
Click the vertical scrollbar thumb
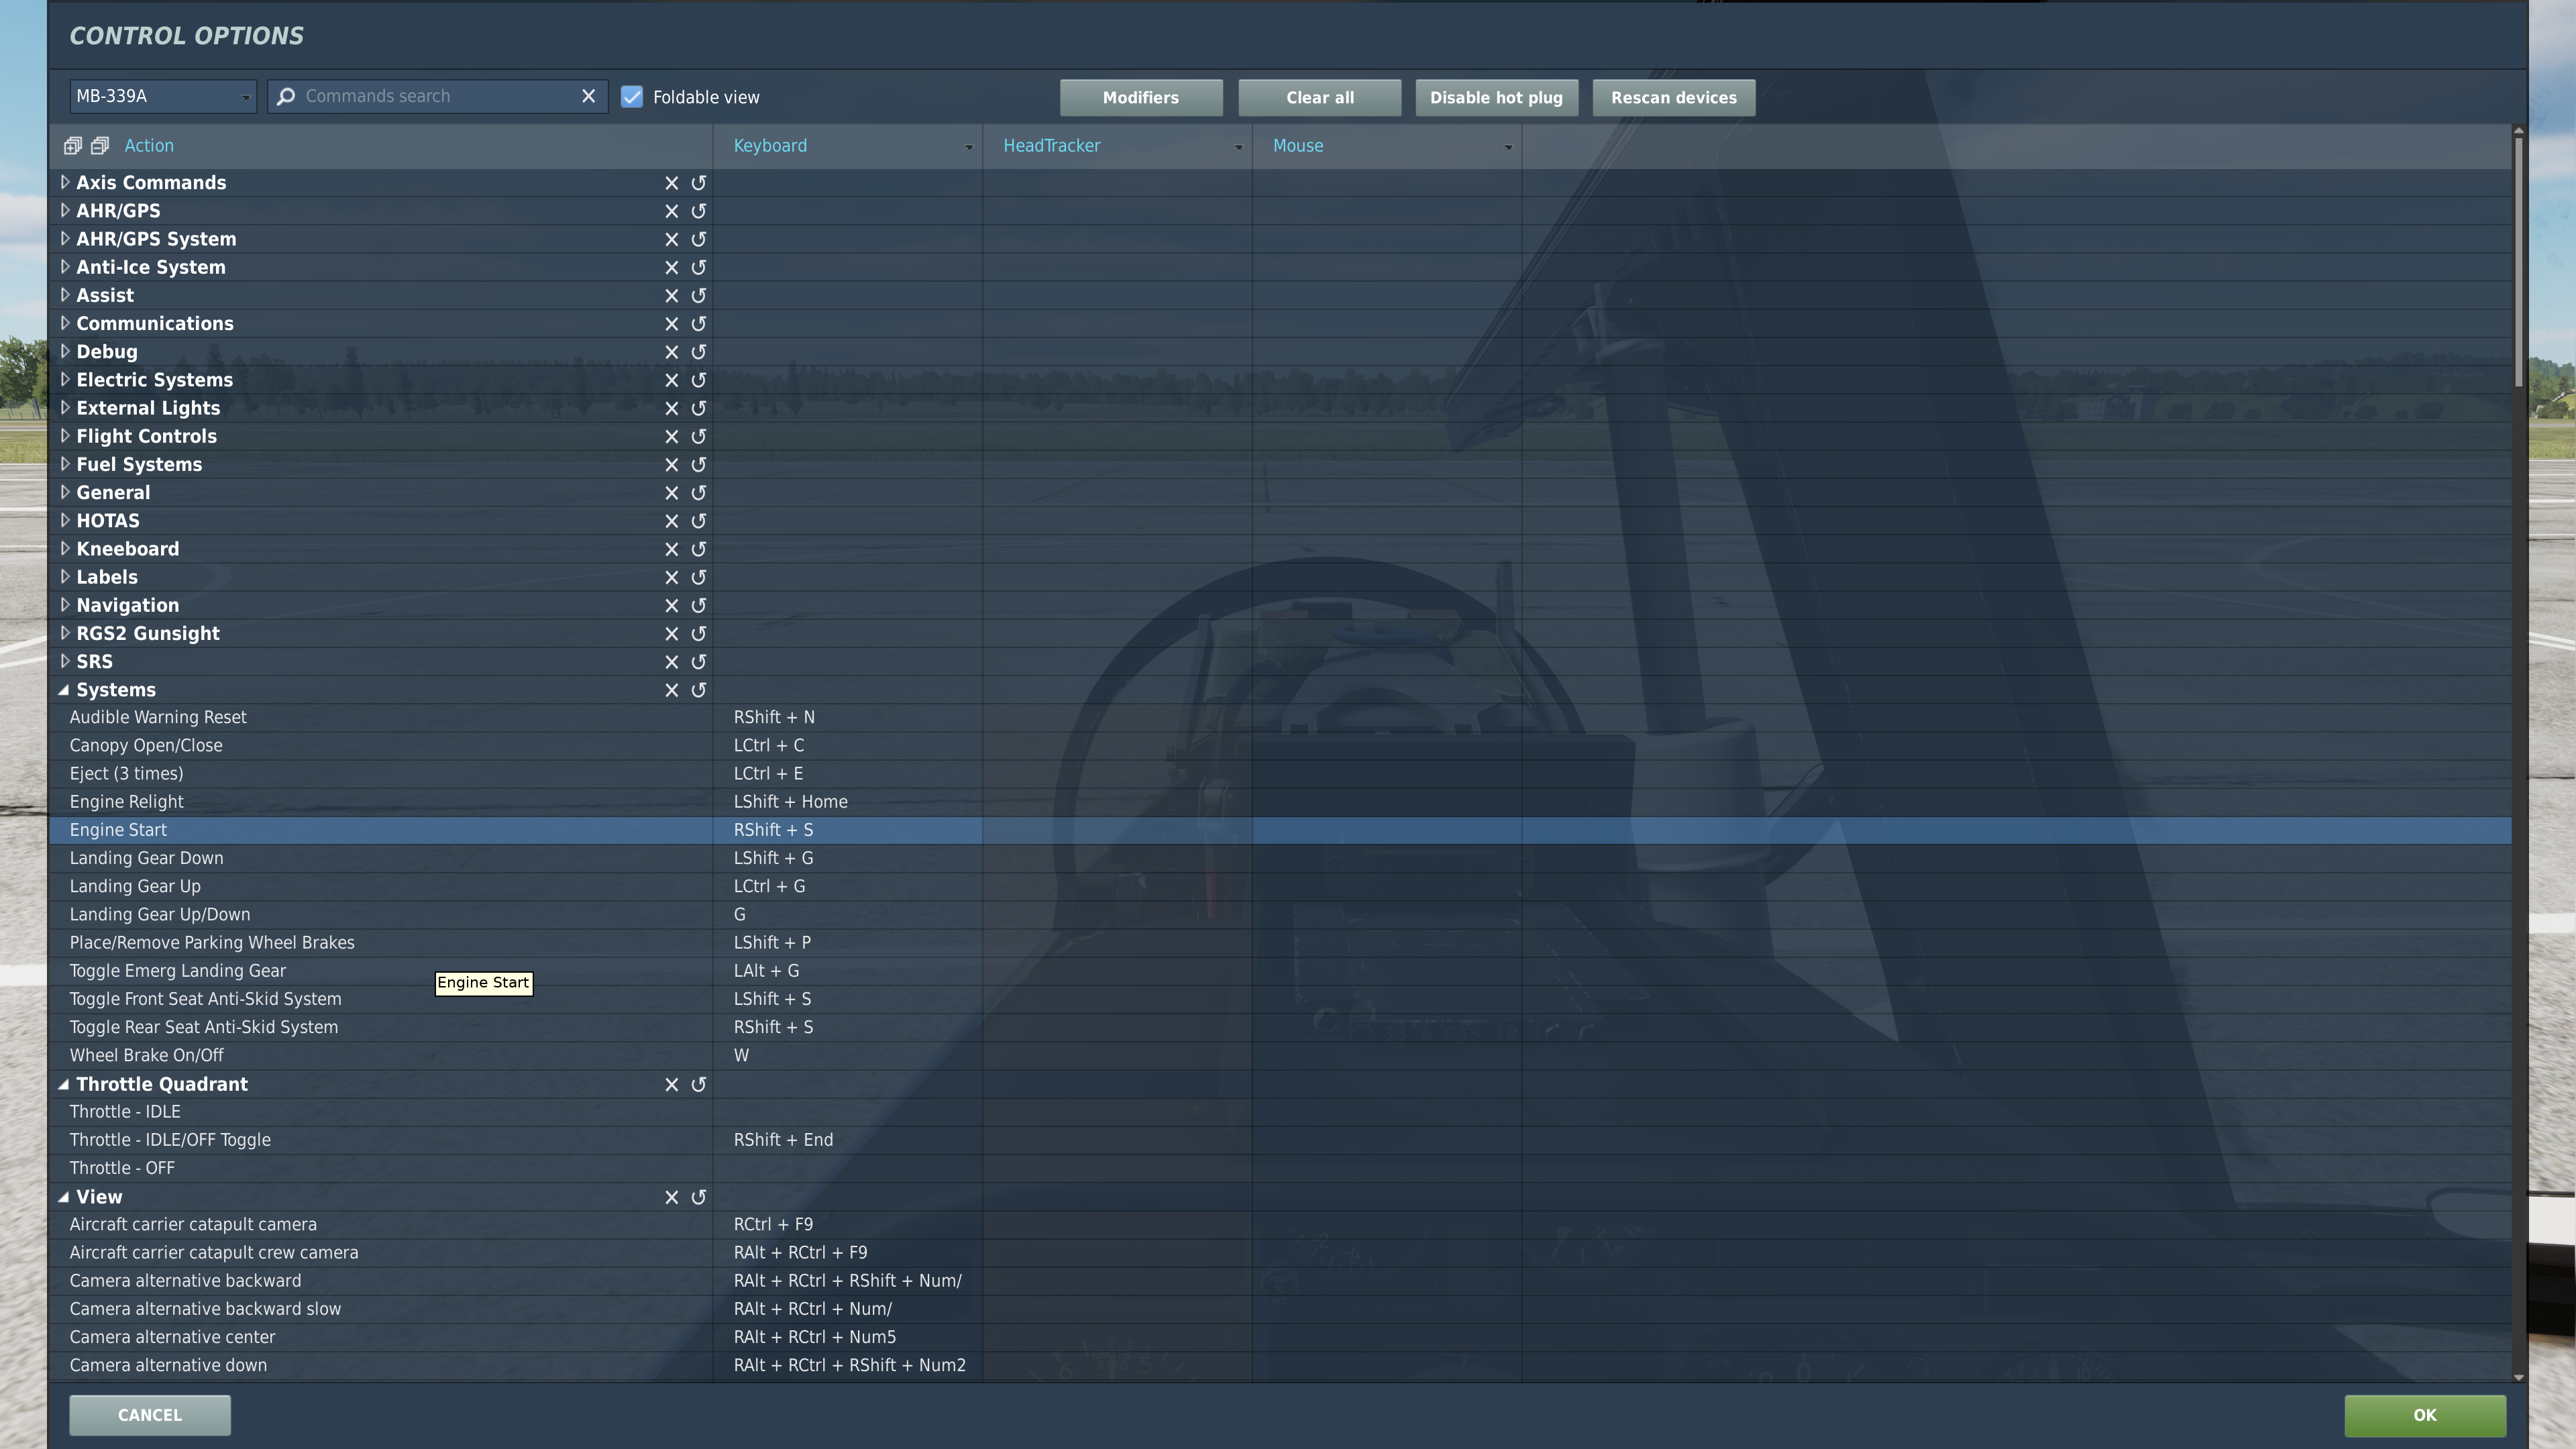pos(2518,262)
